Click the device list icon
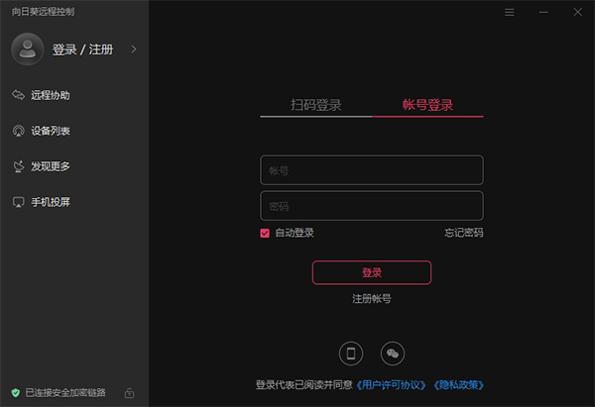 point(18,131)
